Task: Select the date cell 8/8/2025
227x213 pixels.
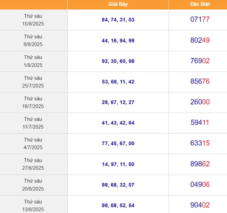Action: (x=33, y=40)
